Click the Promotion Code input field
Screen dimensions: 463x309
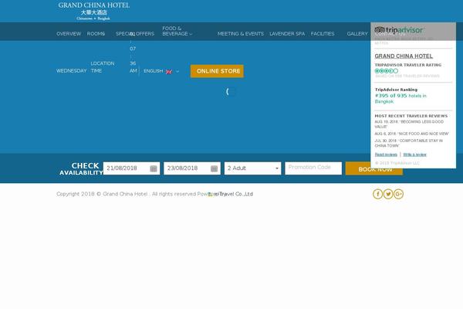coord(313,168)
